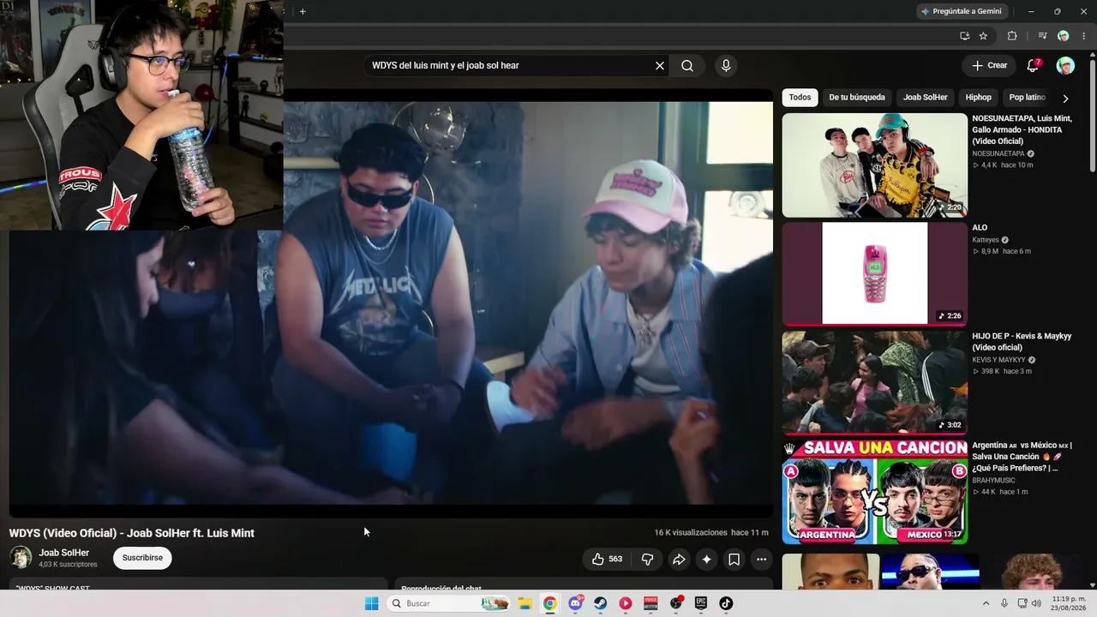The image size is (1097, 617).
Task: Click the ALO video title
Action: point(980,228)
